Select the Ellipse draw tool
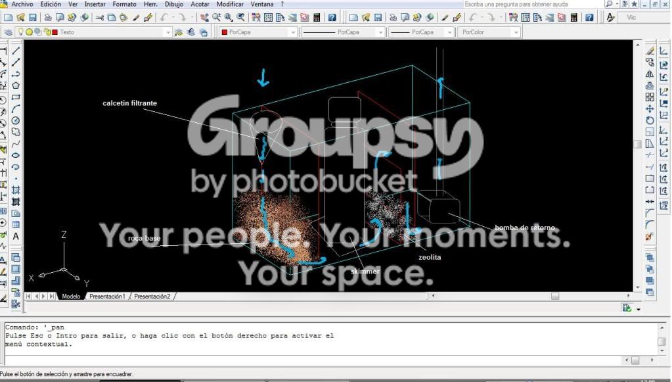The height and width of the screenshot is (382, 672). tap(16, 155)
